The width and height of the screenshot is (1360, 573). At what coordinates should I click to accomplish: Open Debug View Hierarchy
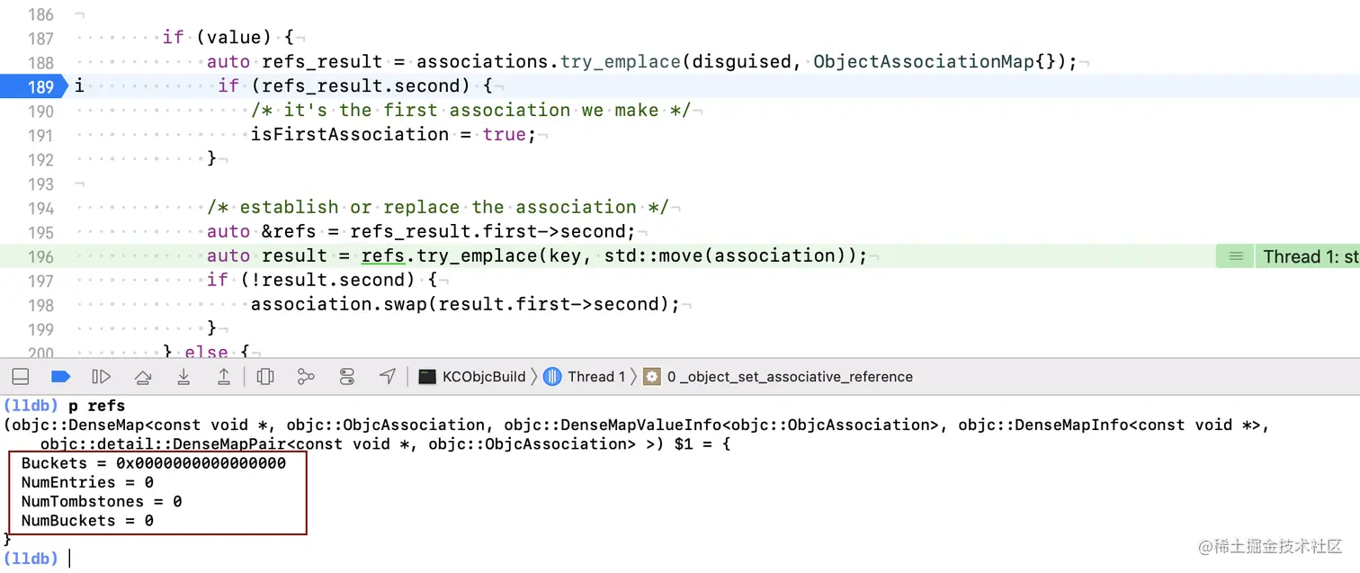coord(265,377)
